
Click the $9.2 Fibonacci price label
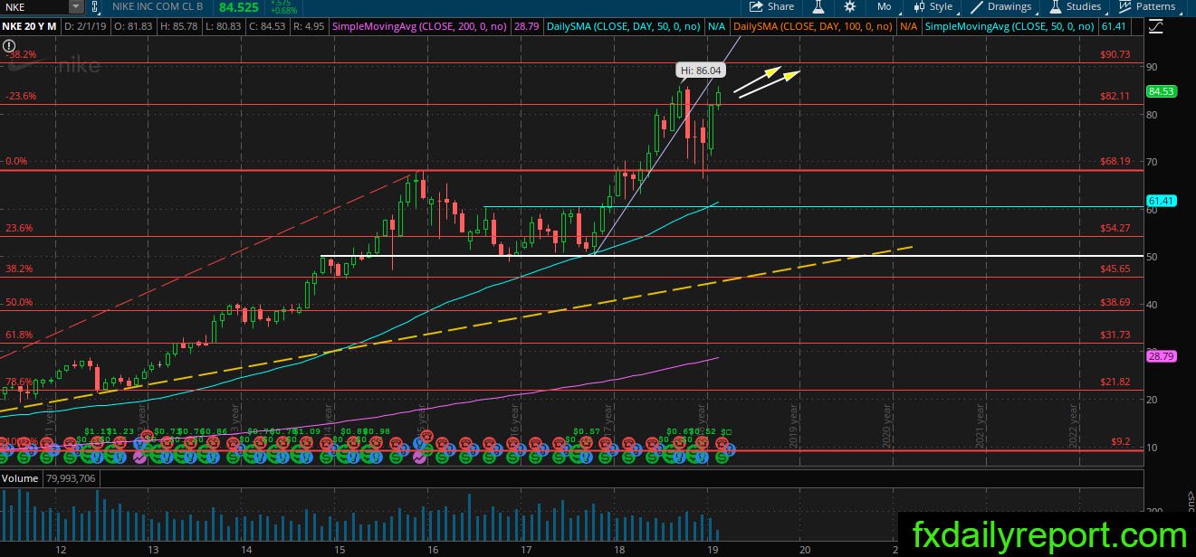pos(1121,441)
